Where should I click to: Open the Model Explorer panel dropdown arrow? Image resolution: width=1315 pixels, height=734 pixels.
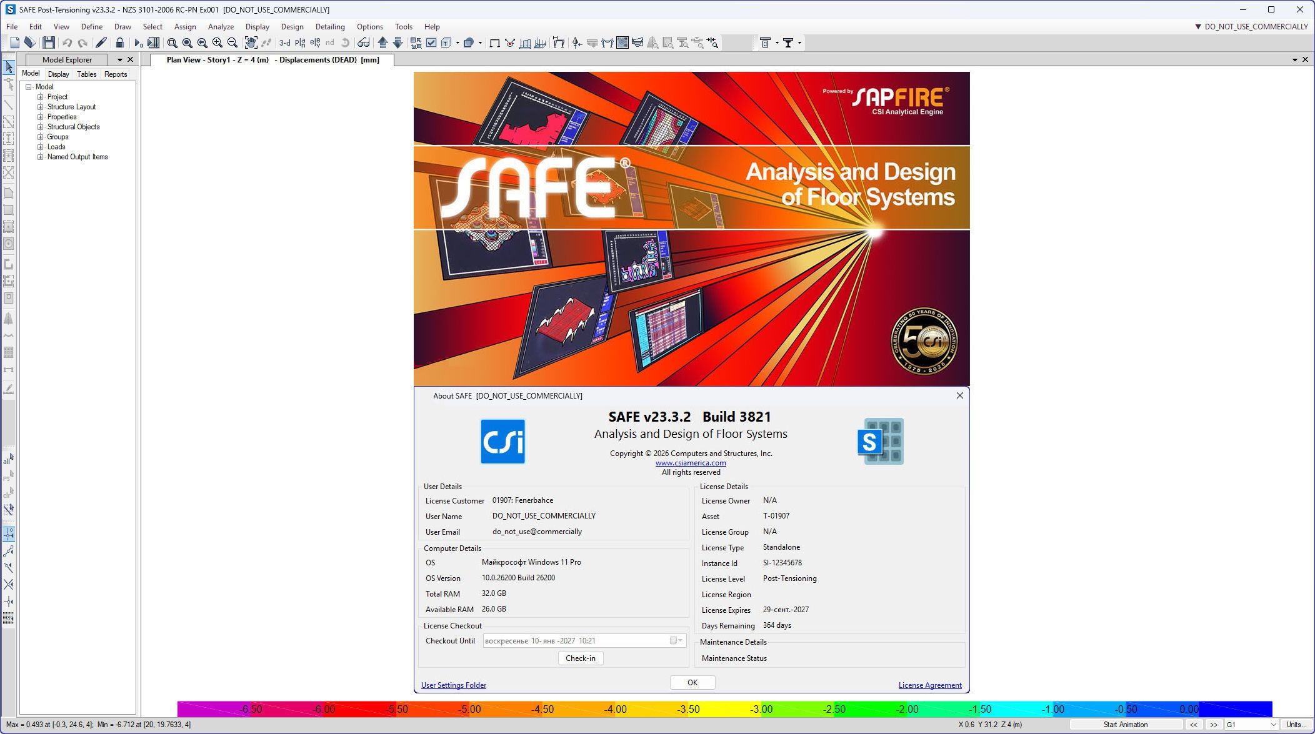pos(120,60)
